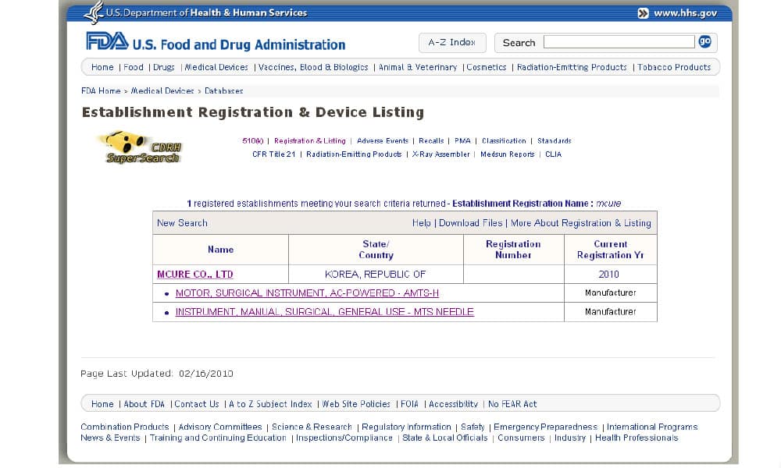This screenshot has height=468, width=781.
Task: Open the No FEAR Act link
Action: tap(512, 404)
